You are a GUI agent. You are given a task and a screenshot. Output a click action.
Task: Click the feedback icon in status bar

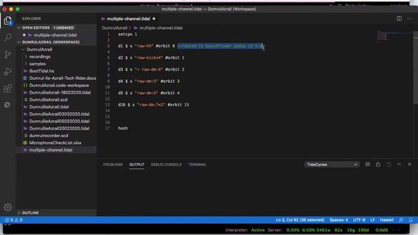(401, 220)
